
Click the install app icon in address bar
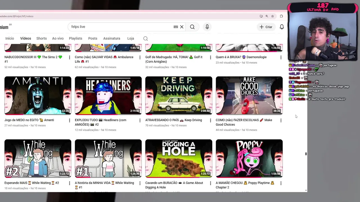261,16
